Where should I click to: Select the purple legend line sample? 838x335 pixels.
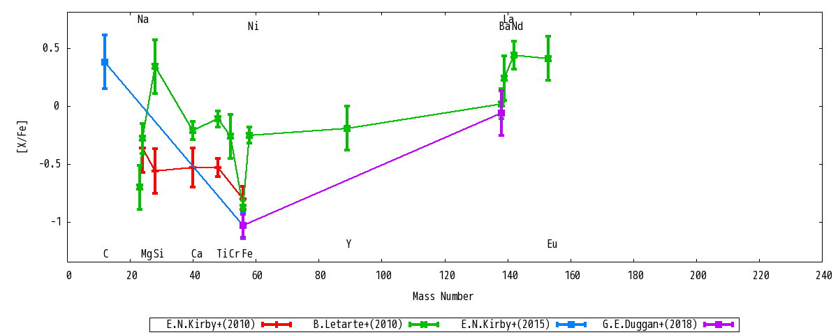click(718, 325)
